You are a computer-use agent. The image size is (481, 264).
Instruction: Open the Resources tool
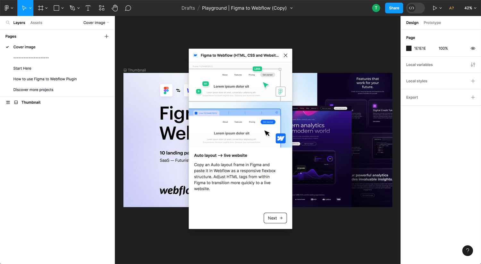tap(102, 8)
